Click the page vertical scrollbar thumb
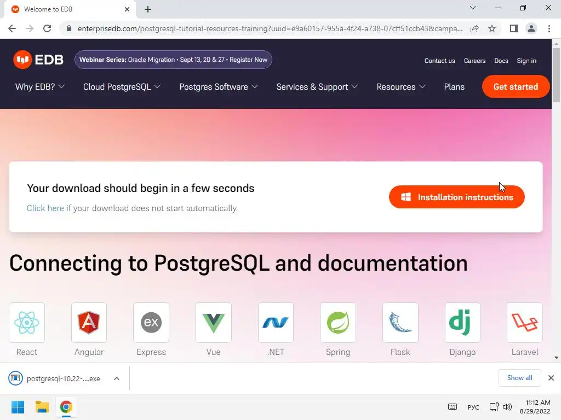Image resolution: width=561 pixels, height=420 pixels. click(556, 74)
